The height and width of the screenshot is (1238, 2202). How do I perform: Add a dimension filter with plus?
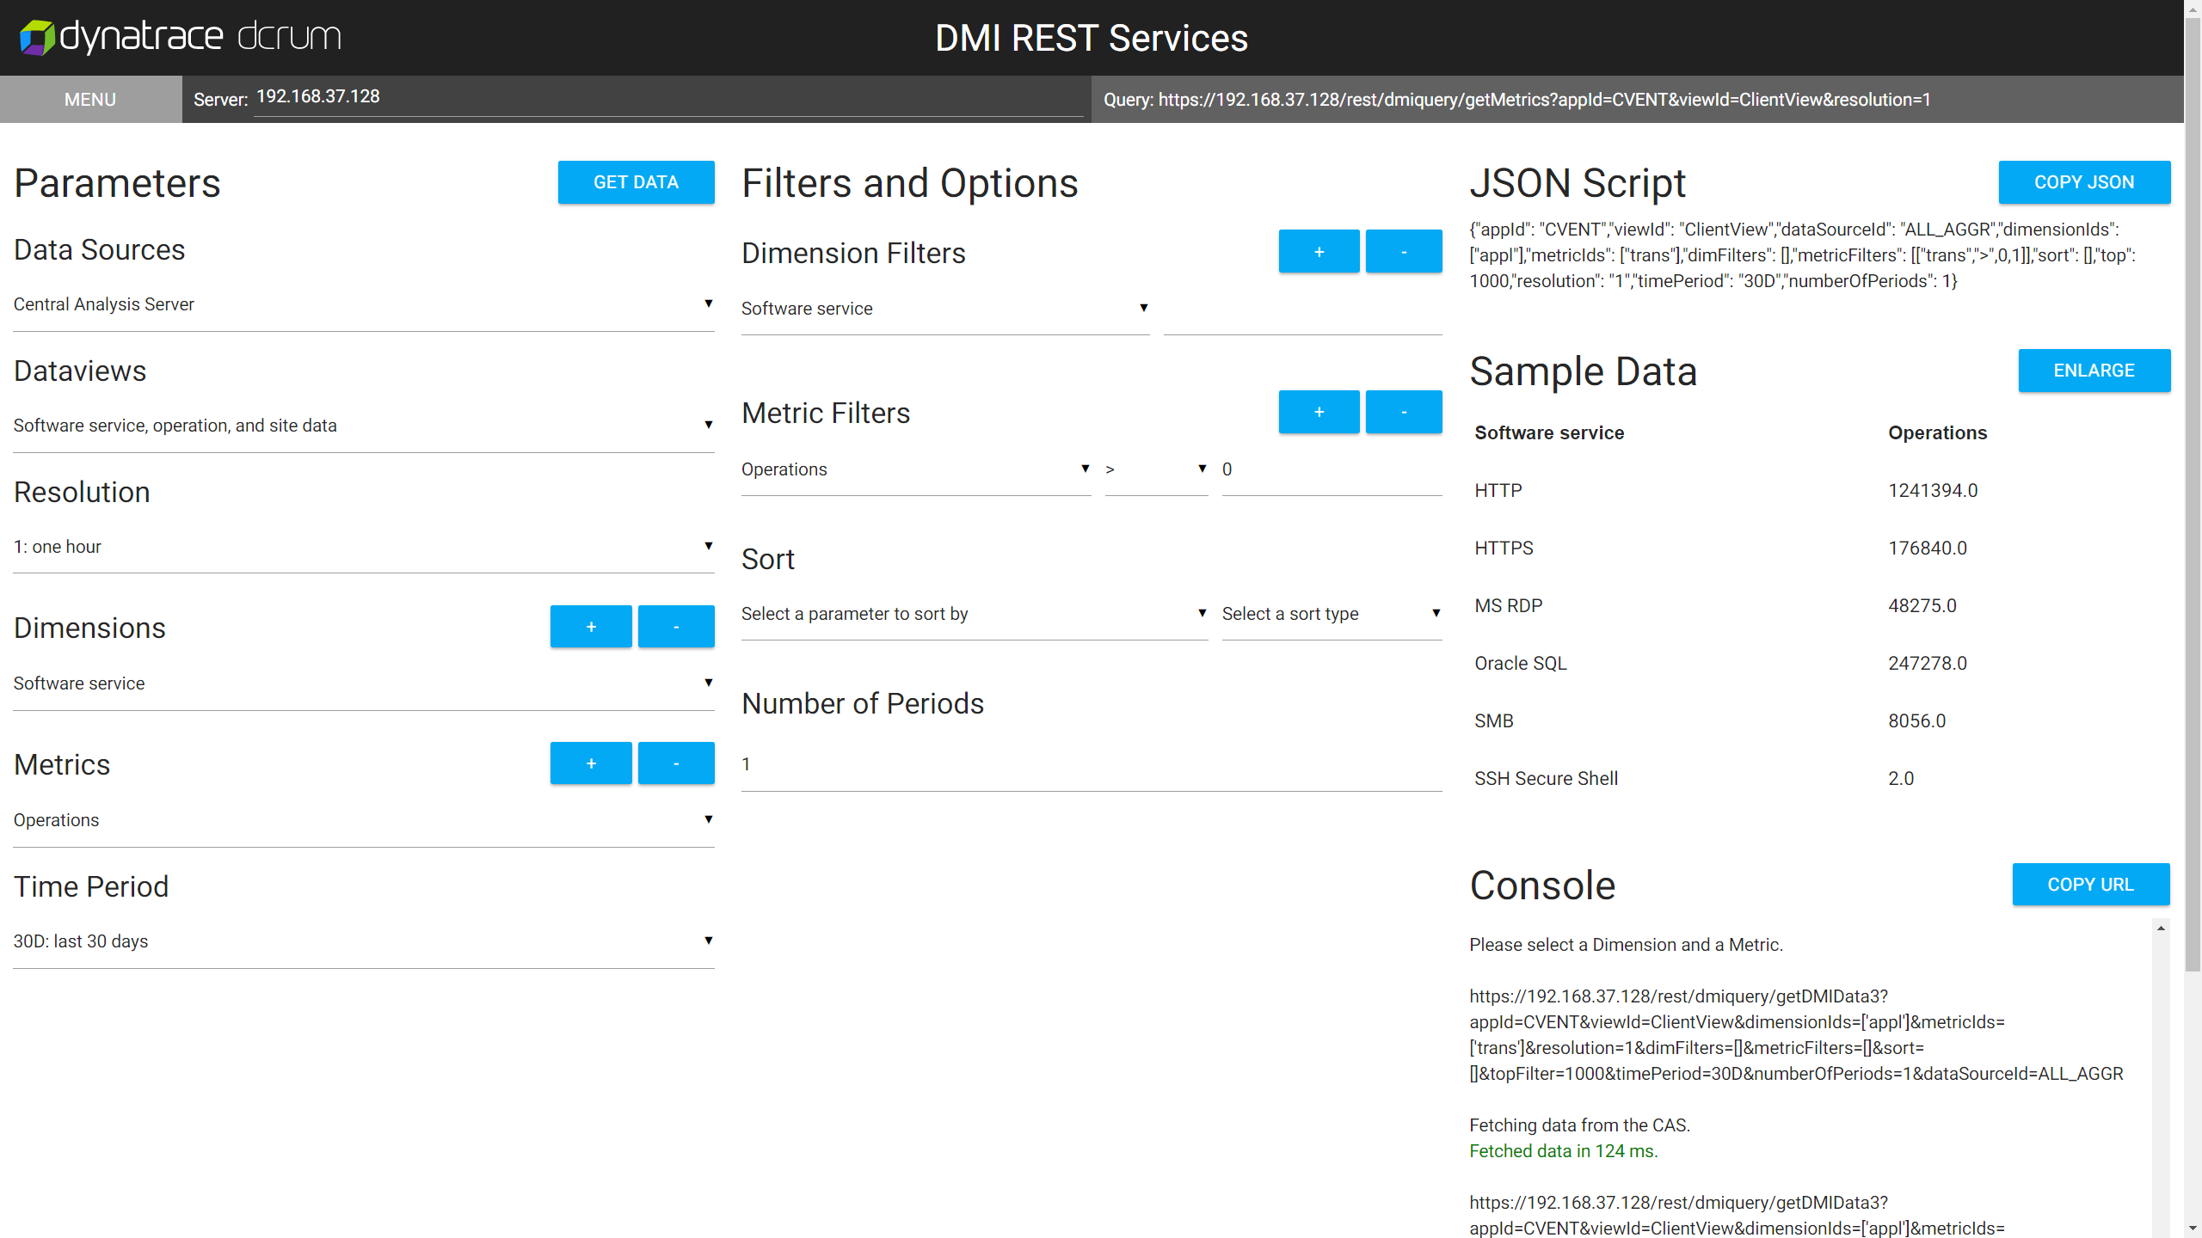click(1319, 252)
